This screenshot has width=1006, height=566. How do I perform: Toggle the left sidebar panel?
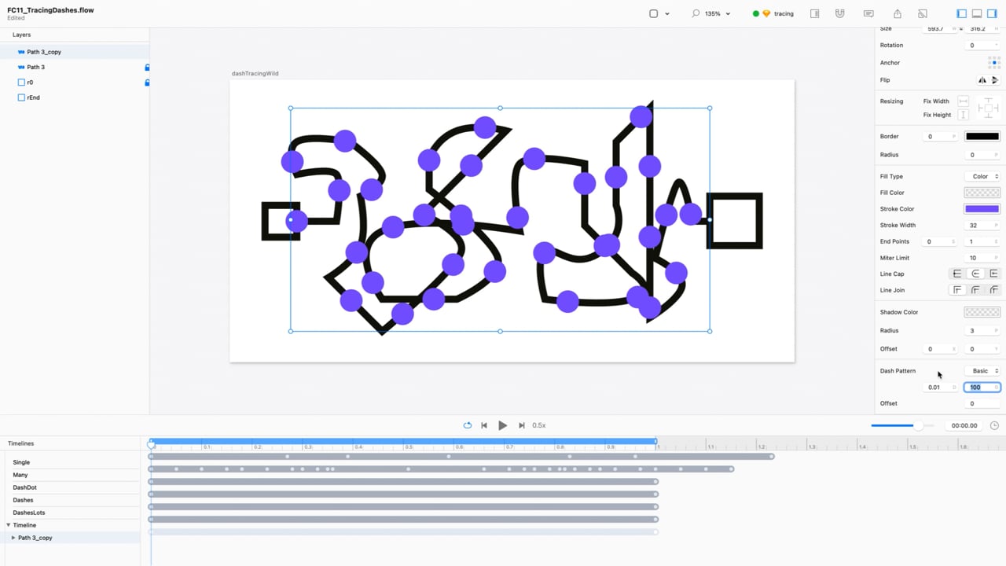pyautogui.click(x=962, y=13)
